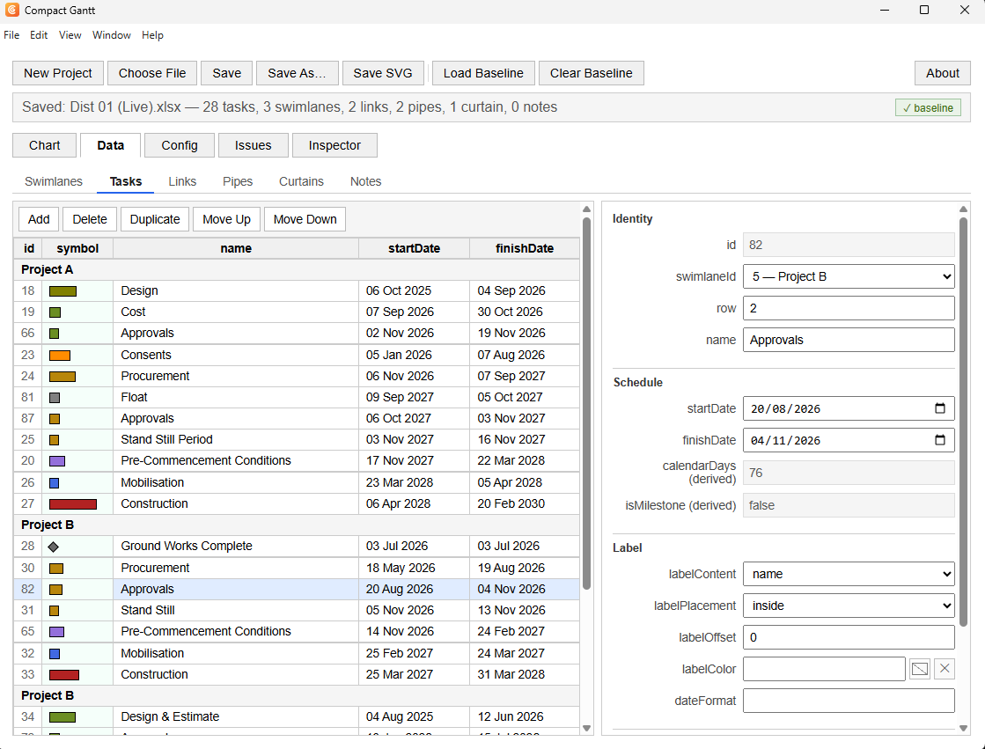The height and width of the screenshot is (749, 985).
Task: Click the symbol of Stand Still task 31
Action: 54,611
